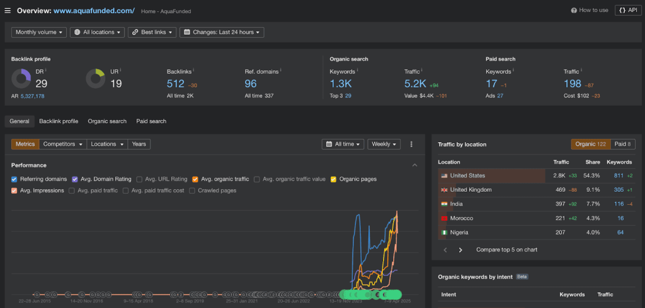Click info icon beside Organic search Keywords
This screenshot has height=308, width=645.
pos(357,70)
